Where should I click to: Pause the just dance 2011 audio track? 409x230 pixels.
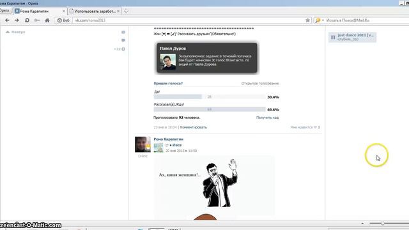(333, 37)
